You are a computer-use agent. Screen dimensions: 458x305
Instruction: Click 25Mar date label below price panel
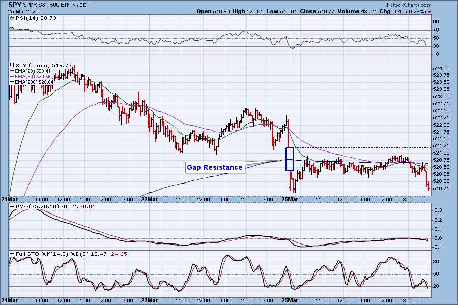290,200
